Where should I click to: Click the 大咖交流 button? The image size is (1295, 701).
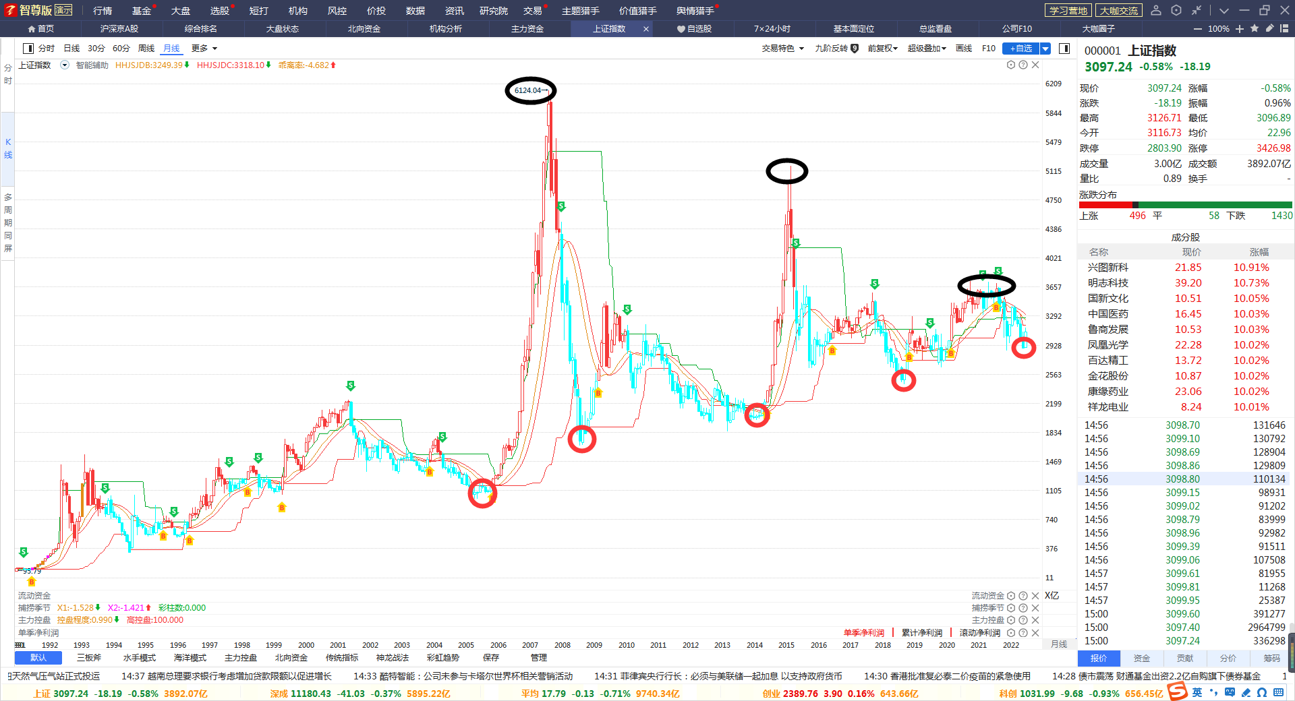(1119, 10)
